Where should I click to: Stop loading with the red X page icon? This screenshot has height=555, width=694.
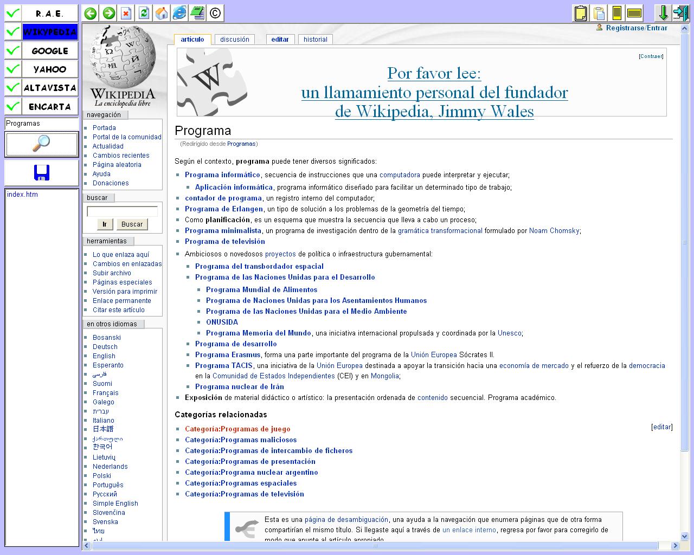click(126, 13)
